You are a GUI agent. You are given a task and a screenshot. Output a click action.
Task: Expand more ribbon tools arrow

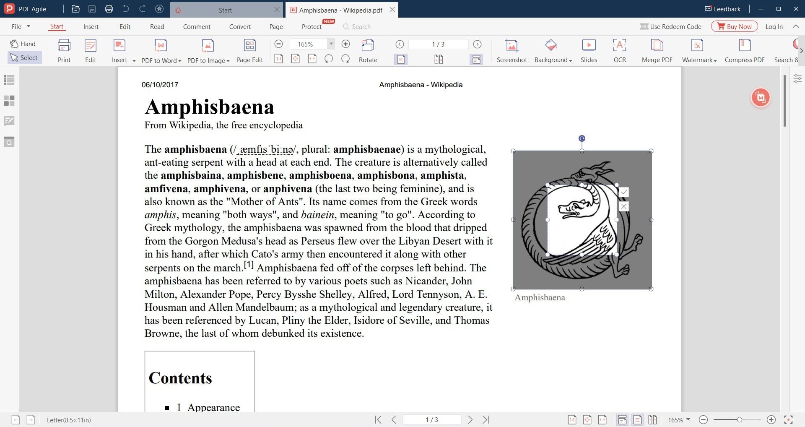(801, 51)
